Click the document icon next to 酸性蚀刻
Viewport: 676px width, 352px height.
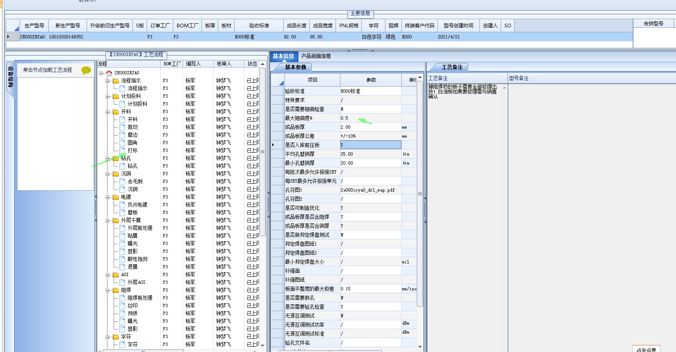pos(122,259)
